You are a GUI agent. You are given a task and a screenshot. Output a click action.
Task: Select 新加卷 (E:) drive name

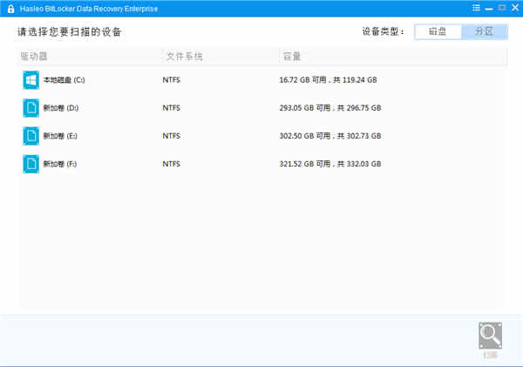[60, 136]
